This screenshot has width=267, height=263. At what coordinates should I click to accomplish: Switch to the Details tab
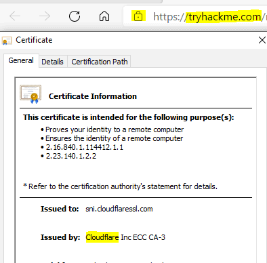click(x=52, y=62)
